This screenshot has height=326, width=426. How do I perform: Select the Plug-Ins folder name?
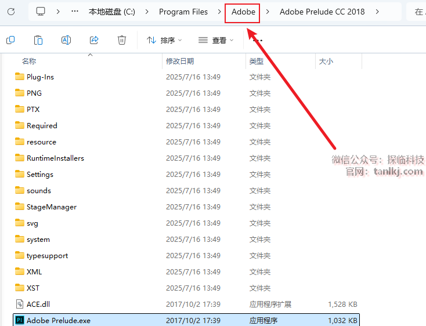pyautogui.click(x=40, y=77)
